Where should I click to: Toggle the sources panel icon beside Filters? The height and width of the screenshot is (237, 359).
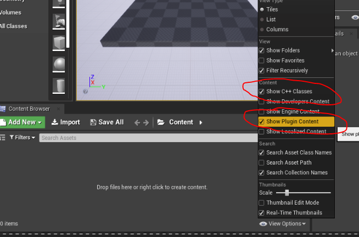pos(2,138)
